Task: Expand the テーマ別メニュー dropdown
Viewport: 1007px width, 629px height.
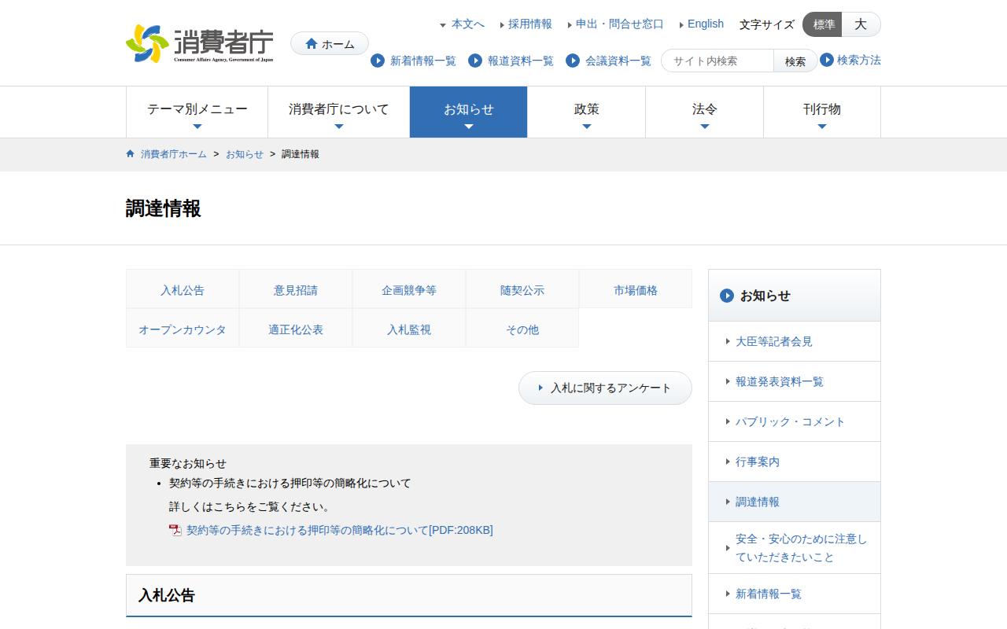Action: (197, 112)
